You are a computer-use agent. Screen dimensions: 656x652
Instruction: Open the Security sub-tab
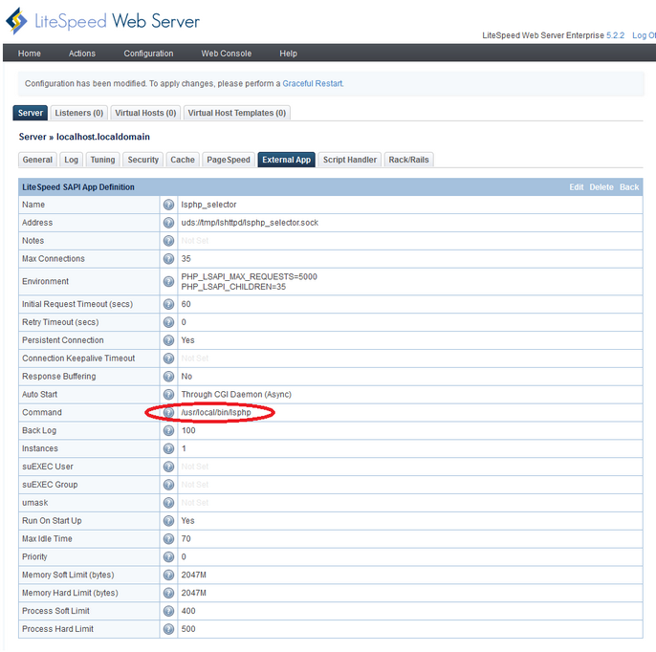[x=143, y=160]
